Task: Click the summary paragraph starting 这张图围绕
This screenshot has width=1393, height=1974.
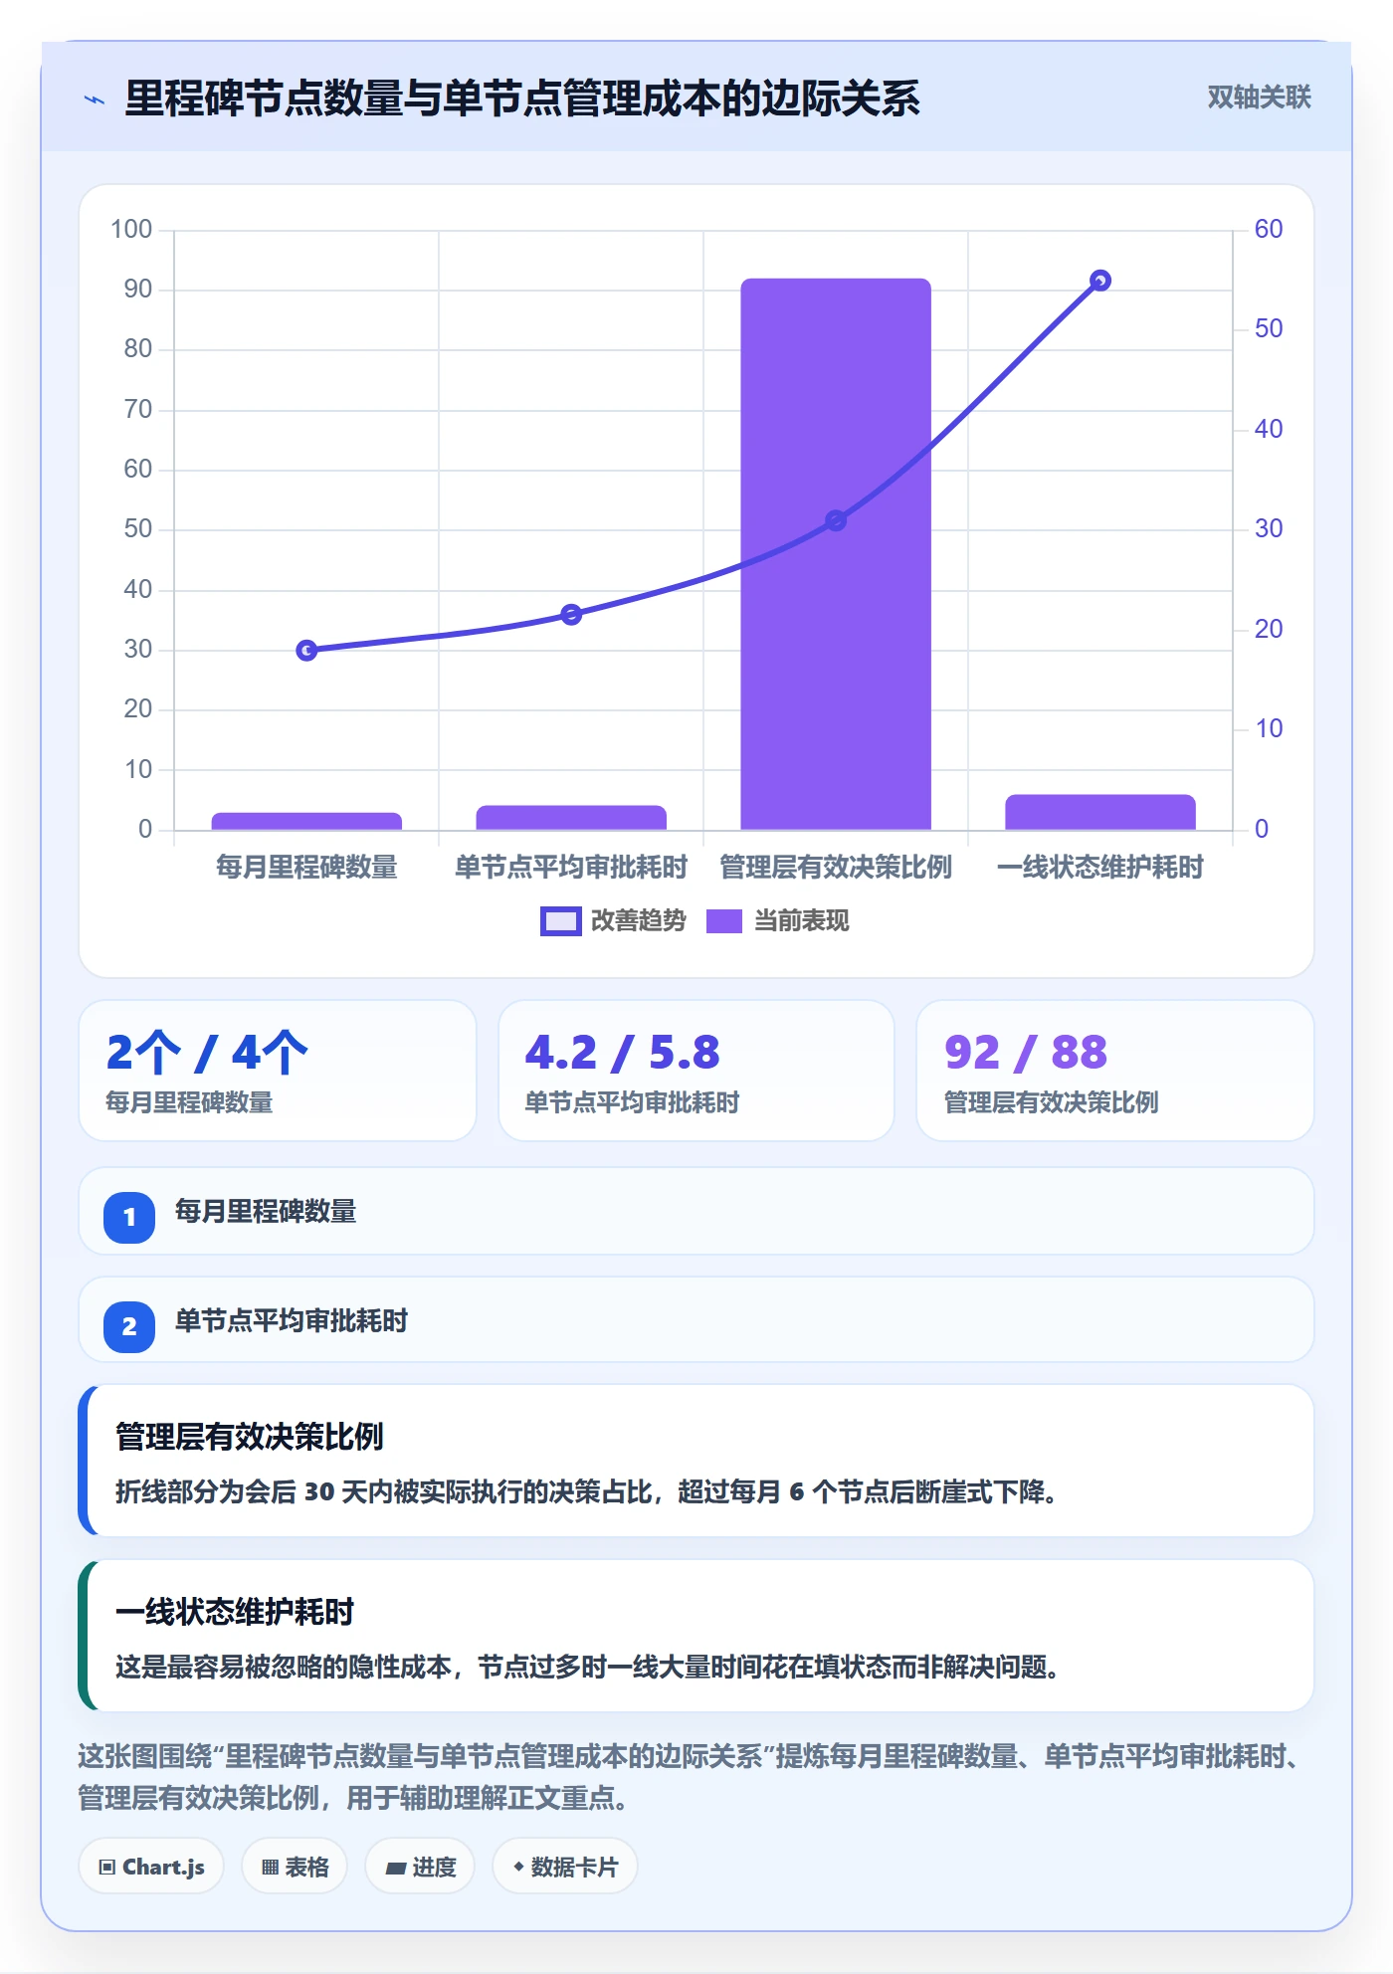Action: (x=689, y=1777)
